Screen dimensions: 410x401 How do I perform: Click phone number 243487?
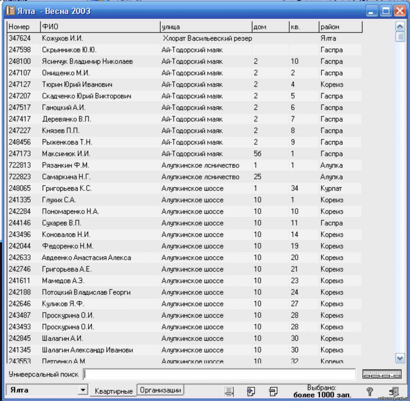(x=20, y=315)
